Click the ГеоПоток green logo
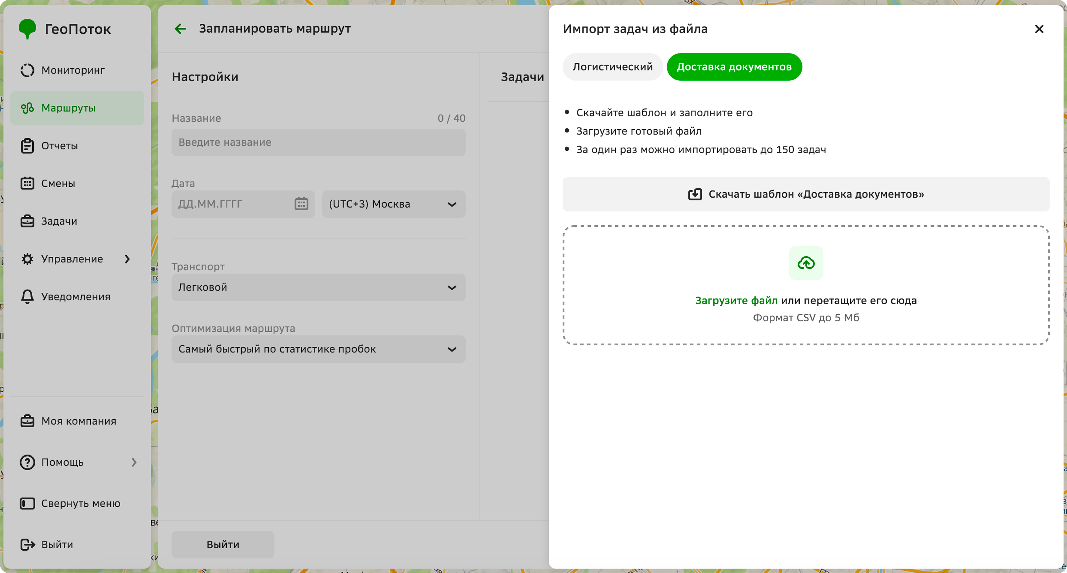This screenshot has height=573, width=1067. (27, 29)
